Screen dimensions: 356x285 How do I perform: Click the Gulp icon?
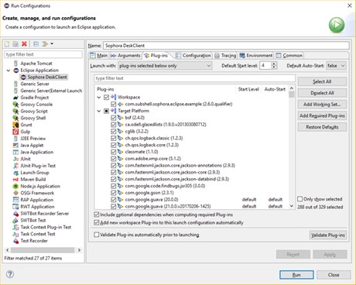[15, 132]
